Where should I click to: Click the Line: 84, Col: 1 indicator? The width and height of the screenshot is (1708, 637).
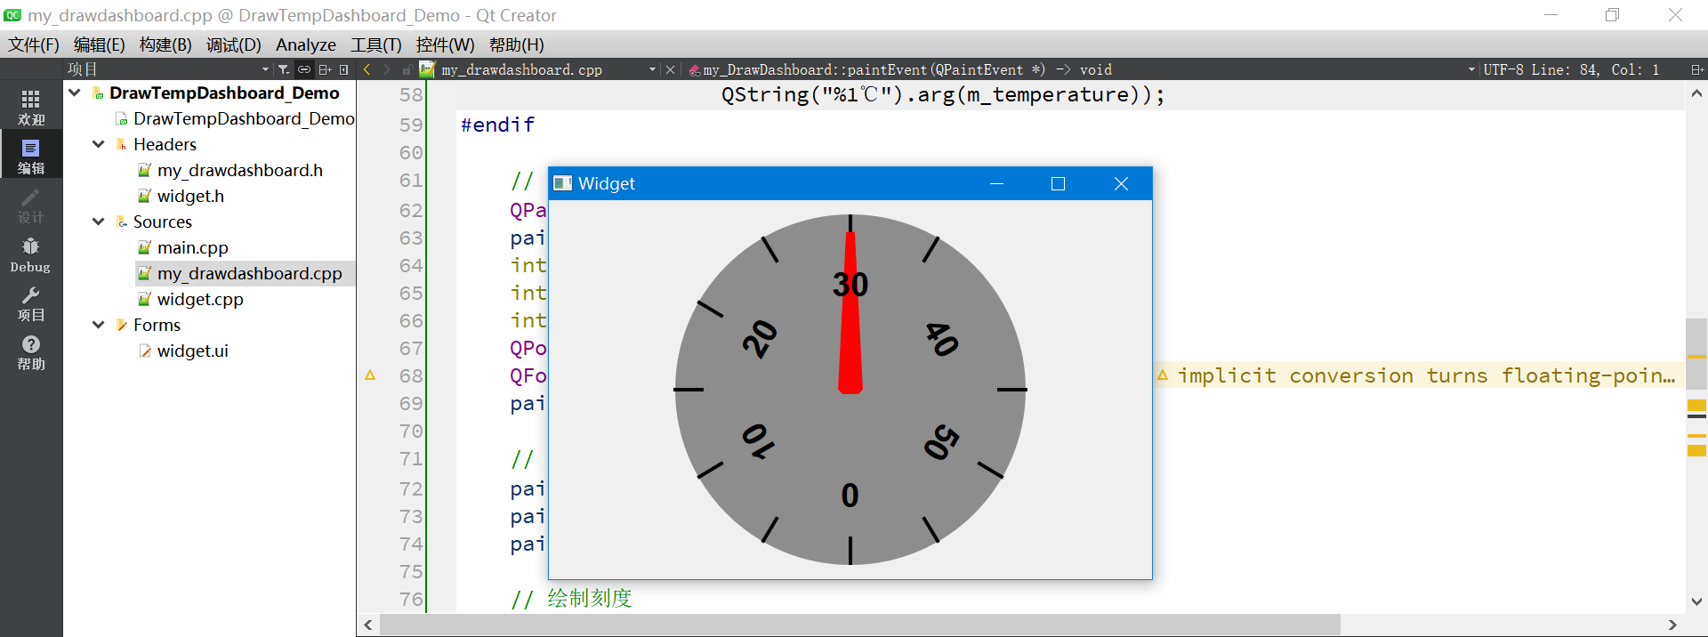click(x=1595, y=69)
